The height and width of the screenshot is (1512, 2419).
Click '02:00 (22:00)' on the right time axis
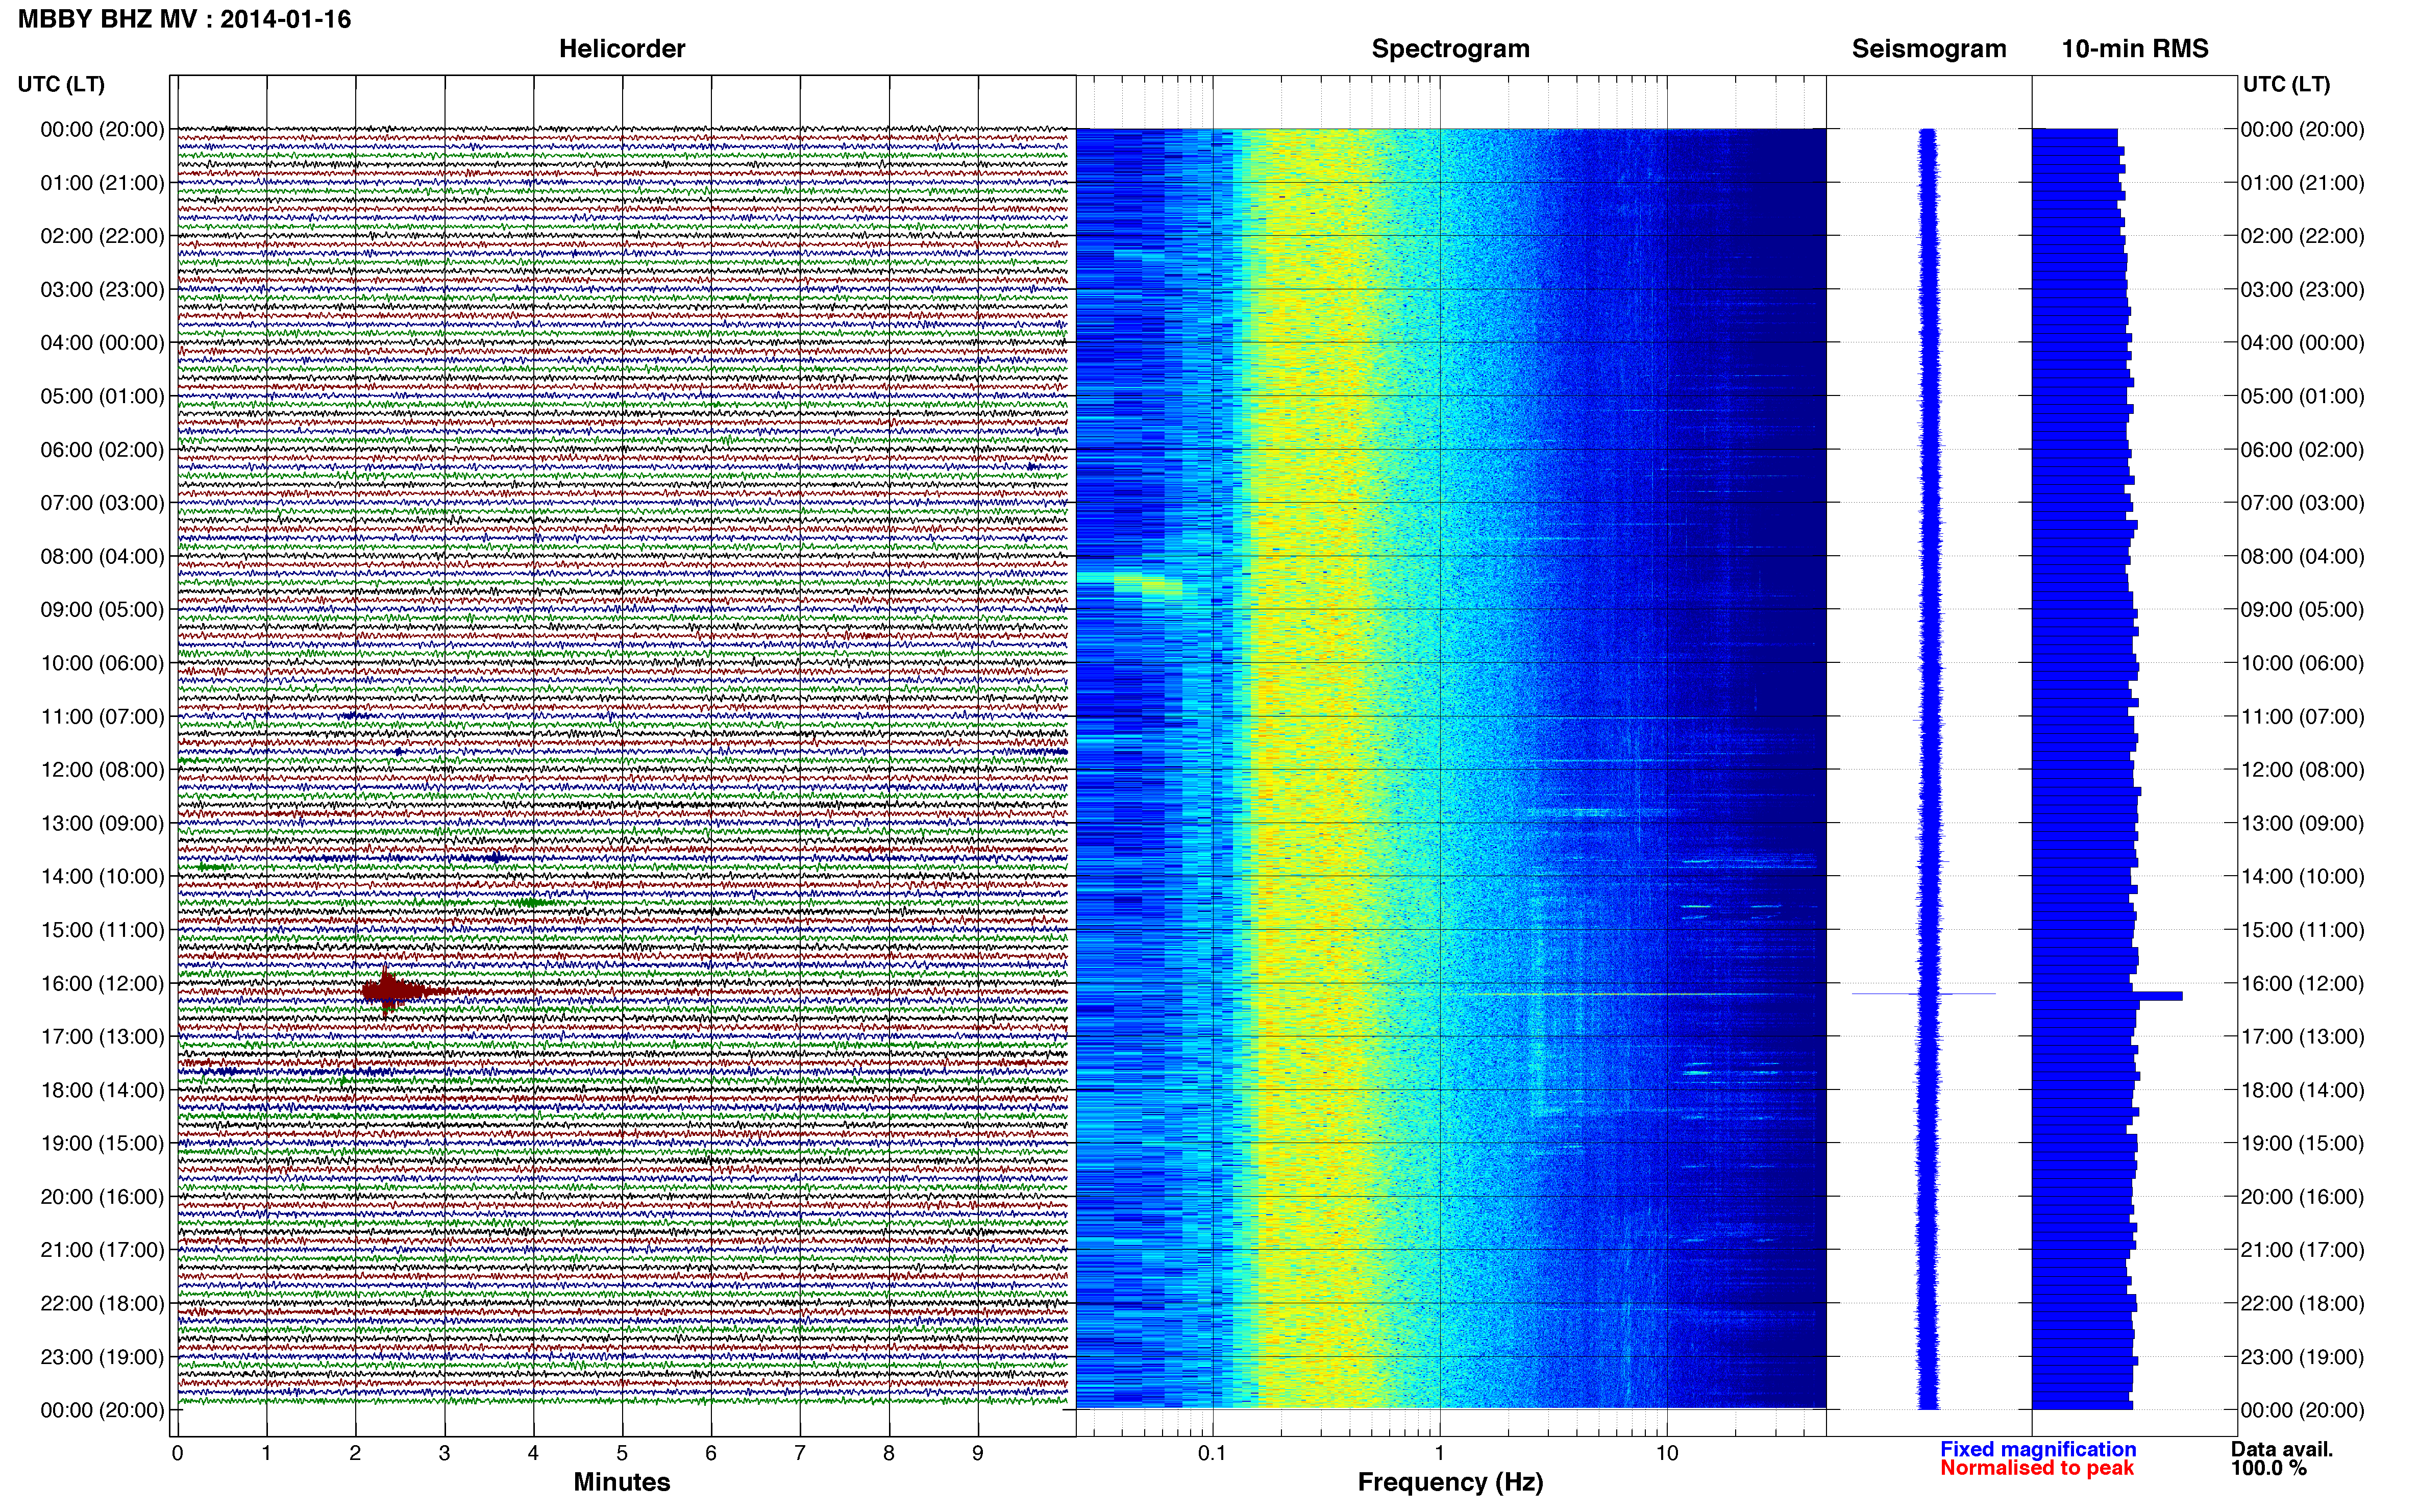tap(2303, 237)
